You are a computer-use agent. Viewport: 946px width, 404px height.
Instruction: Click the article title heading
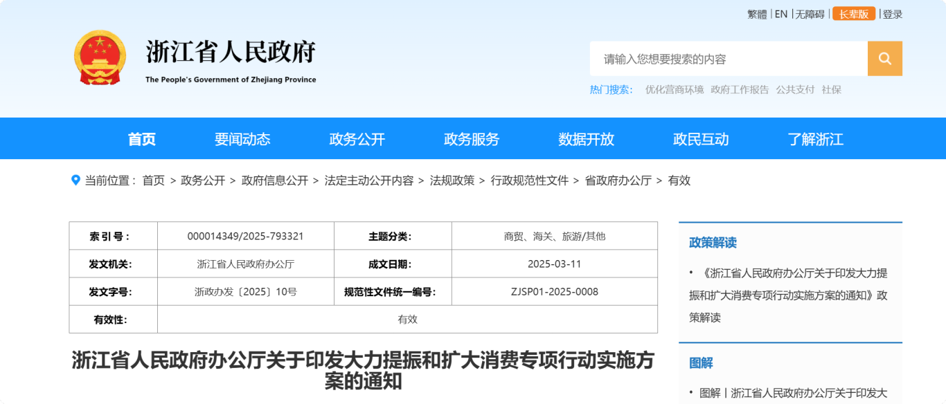coord(363,370)
